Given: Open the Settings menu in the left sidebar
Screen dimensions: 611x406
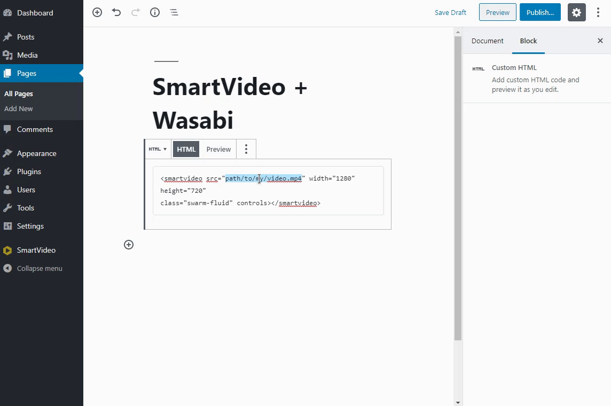Looking at the screenshot, I should (41, 226).
